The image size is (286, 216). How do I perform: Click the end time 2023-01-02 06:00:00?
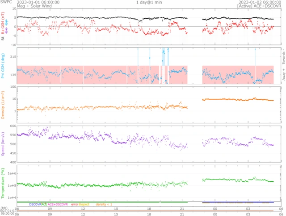pos(259,2)
